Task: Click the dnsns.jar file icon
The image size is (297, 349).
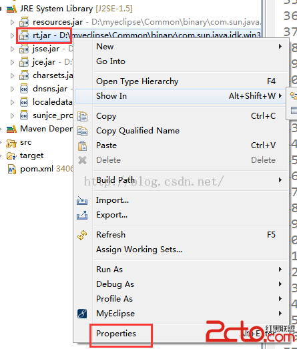Action: pos(24,89)
